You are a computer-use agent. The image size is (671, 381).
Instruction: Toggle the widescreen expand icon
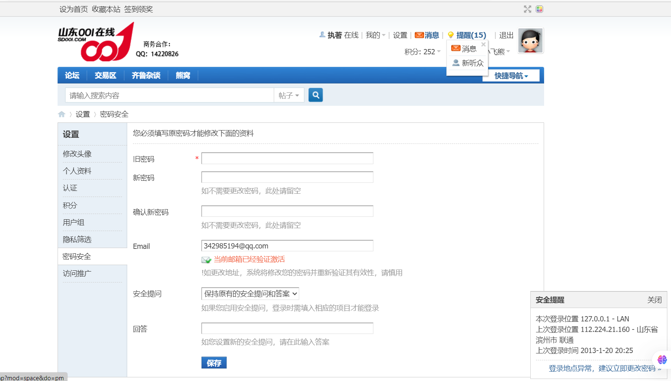527,9
